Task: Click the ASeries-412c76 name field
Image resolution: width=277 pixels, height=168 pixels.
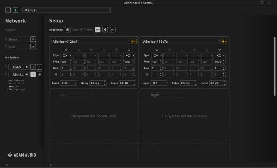Action: point(180,42)
